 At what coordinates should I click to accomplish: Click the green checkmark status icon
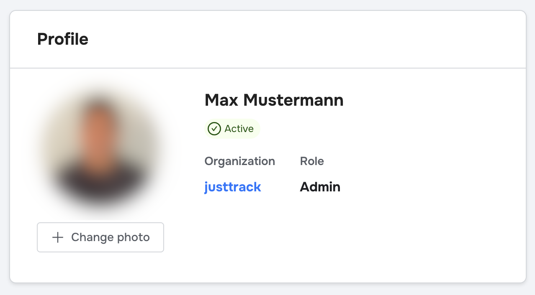(214, 129)
